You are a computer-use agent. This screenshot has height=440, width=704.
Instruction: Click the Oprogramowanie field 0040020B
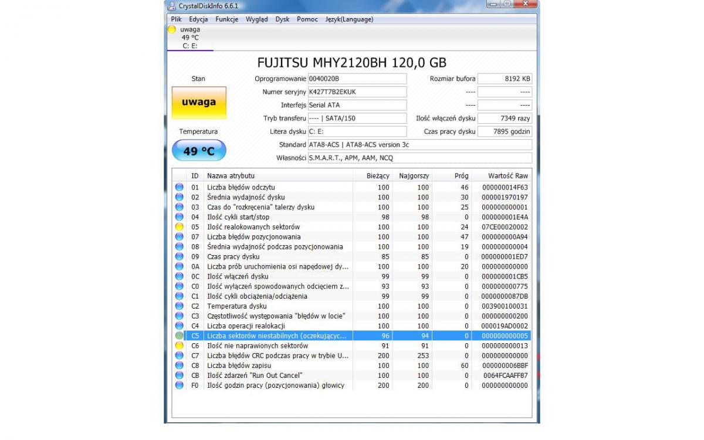click(x=357, y=79)
